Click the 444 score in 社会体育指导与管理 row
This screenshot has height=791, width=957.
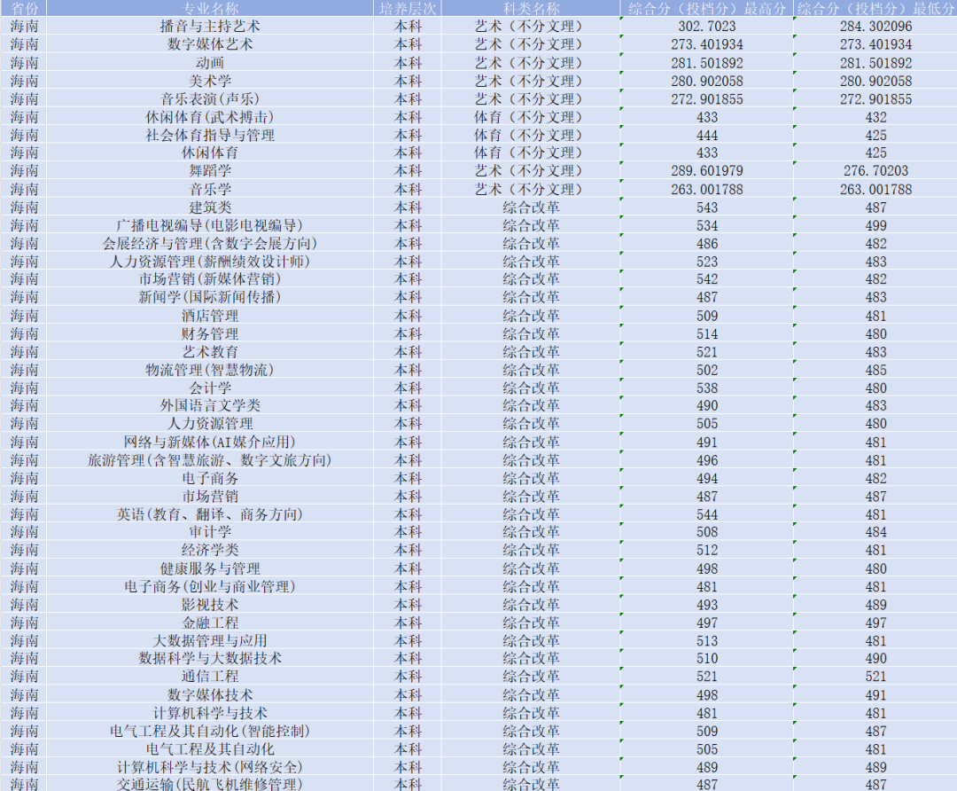coord(707,135)
